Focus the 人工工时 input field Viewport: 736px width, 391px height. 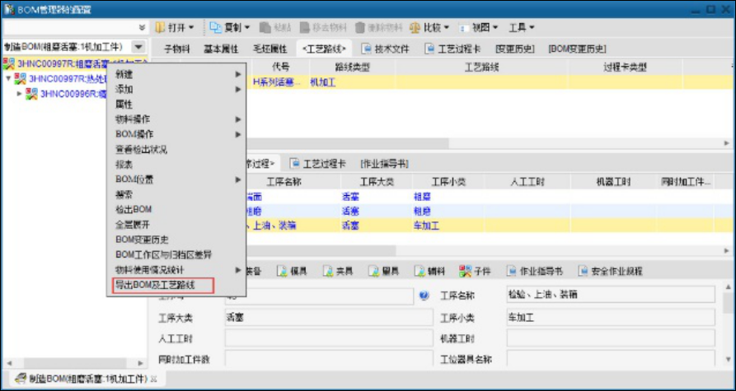[329, 338]
